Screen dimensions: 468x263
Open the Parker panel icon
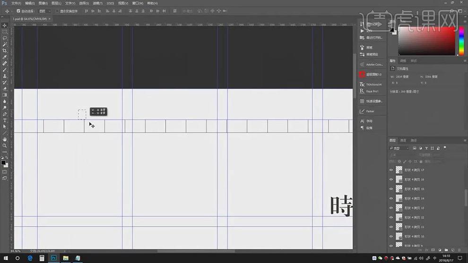pyautogui.click(x=362, y=111)
